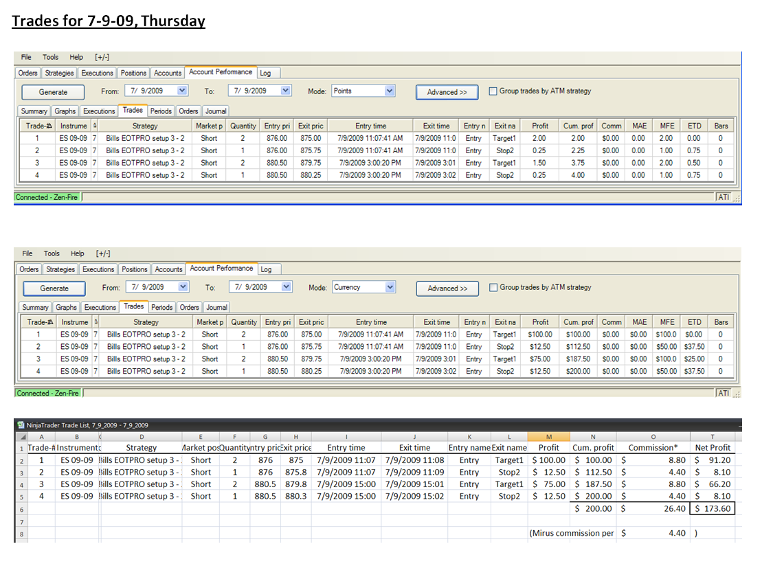The width and height of the screenshot is (762, 577).
Task: Tick Group trades checkbox in Points window
Action: point(493,91)
